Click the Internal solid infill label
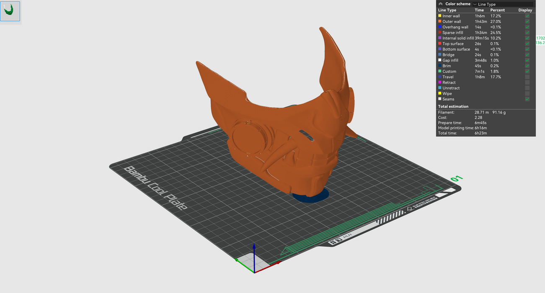 point(458,38)
